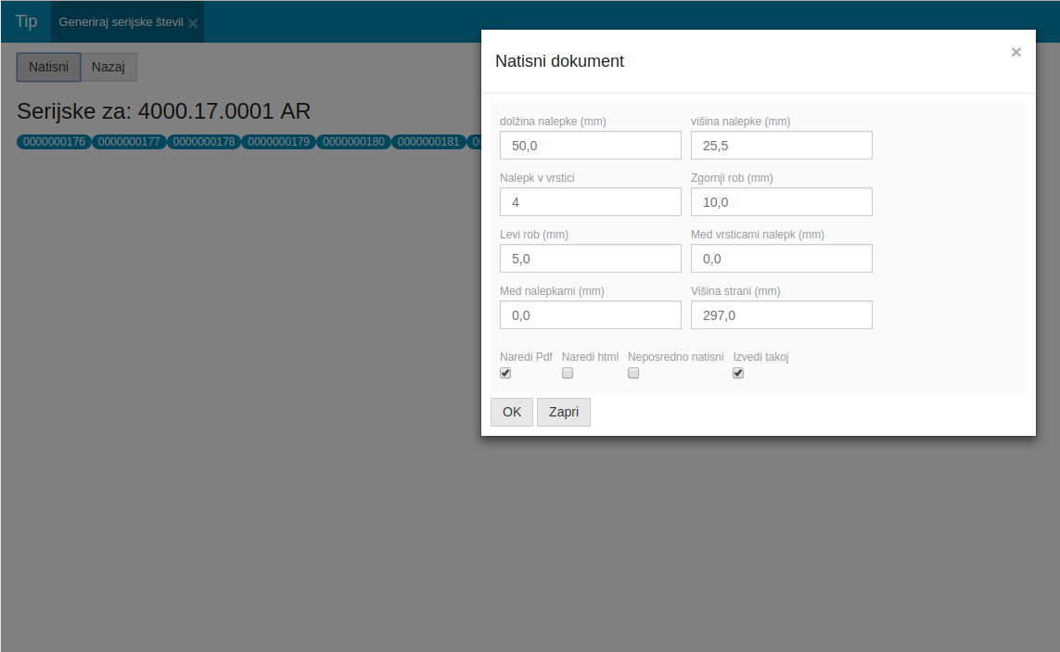Image resolution: width=1060 pixels, height=652 pixels.
Task: Focus the Med nalepkami input field
Action: [590, 315]
